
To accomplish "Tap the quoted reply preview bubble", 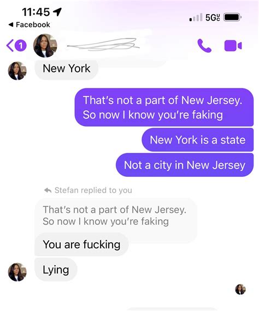I will [116, 216].
